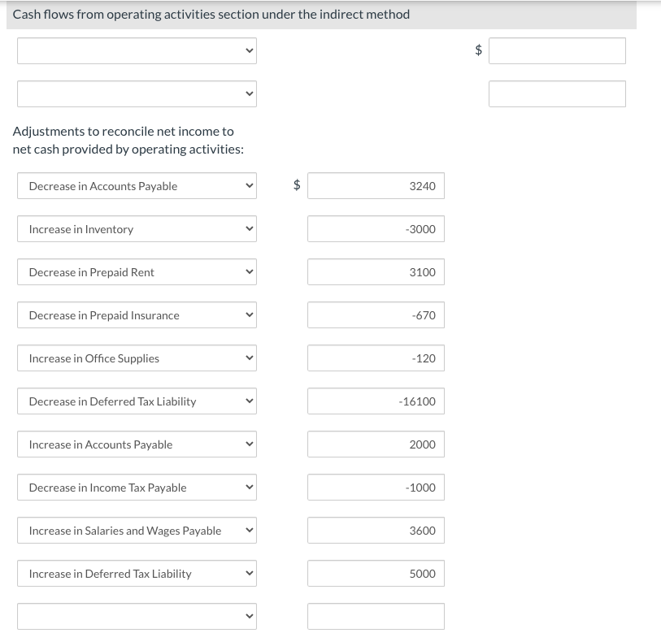Open the Decrease in Prepaid Insurance dropdown
This screenshot has width=661, height=633.
[137, 314]
